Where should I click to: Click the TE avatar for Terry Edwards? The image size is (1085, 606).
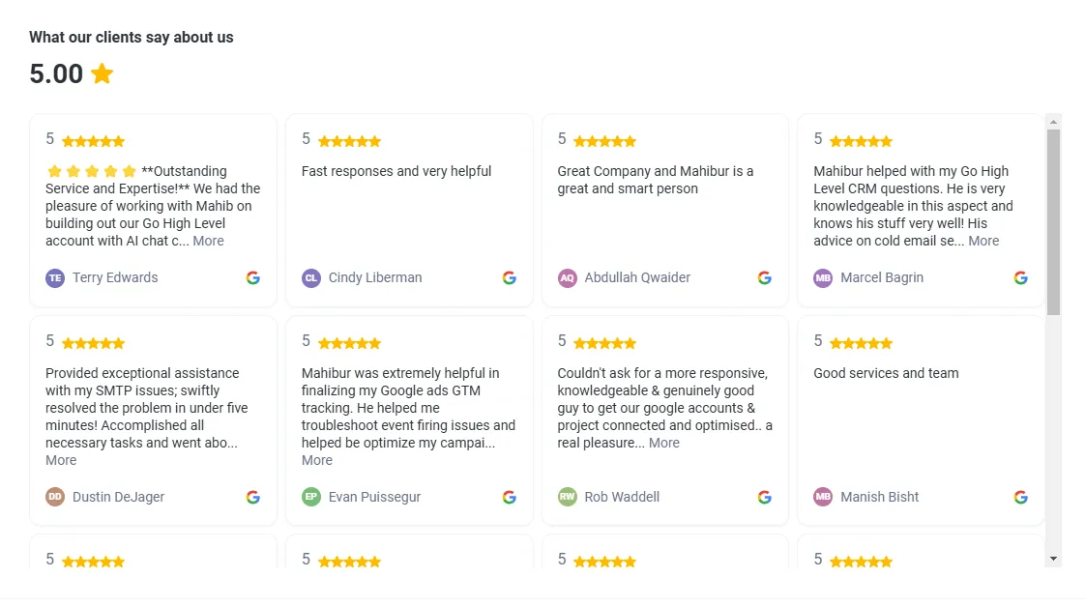tap(55, 277)
